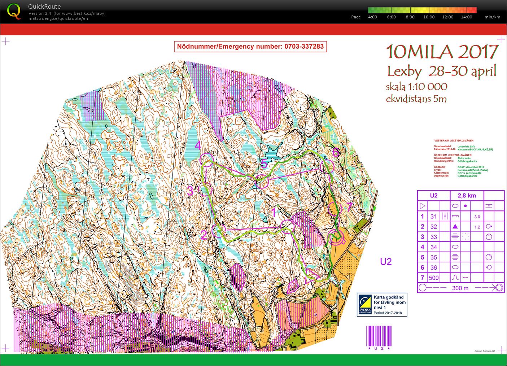Click the 3.0 height value in row 1
This screenshot has width=507, height=366.
pyautogui.click(x=477, y=217)
